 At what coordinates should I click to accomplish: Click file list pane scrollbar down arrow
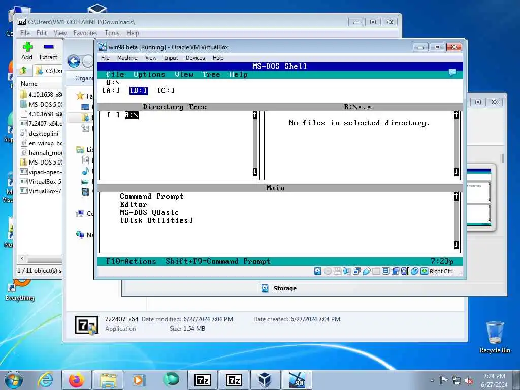[x=457, y=172]
